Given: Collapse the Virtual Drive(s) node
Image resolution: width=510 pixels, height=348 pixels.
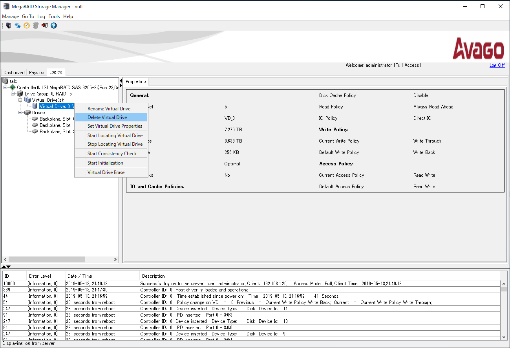Looking at the screenshot, I should pyautogui.click(x=20, y=100).
